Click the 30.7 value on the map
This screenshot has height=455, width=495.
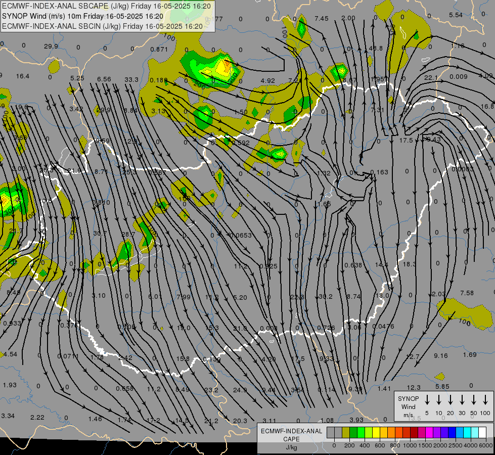coord(100,234)
